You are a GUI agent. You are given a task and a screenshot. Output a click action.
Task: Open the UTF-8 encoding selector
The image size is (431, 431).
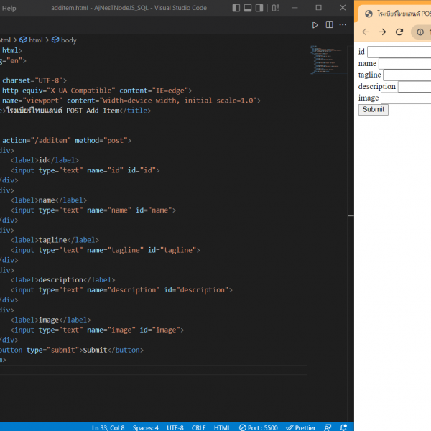[175, 427]
